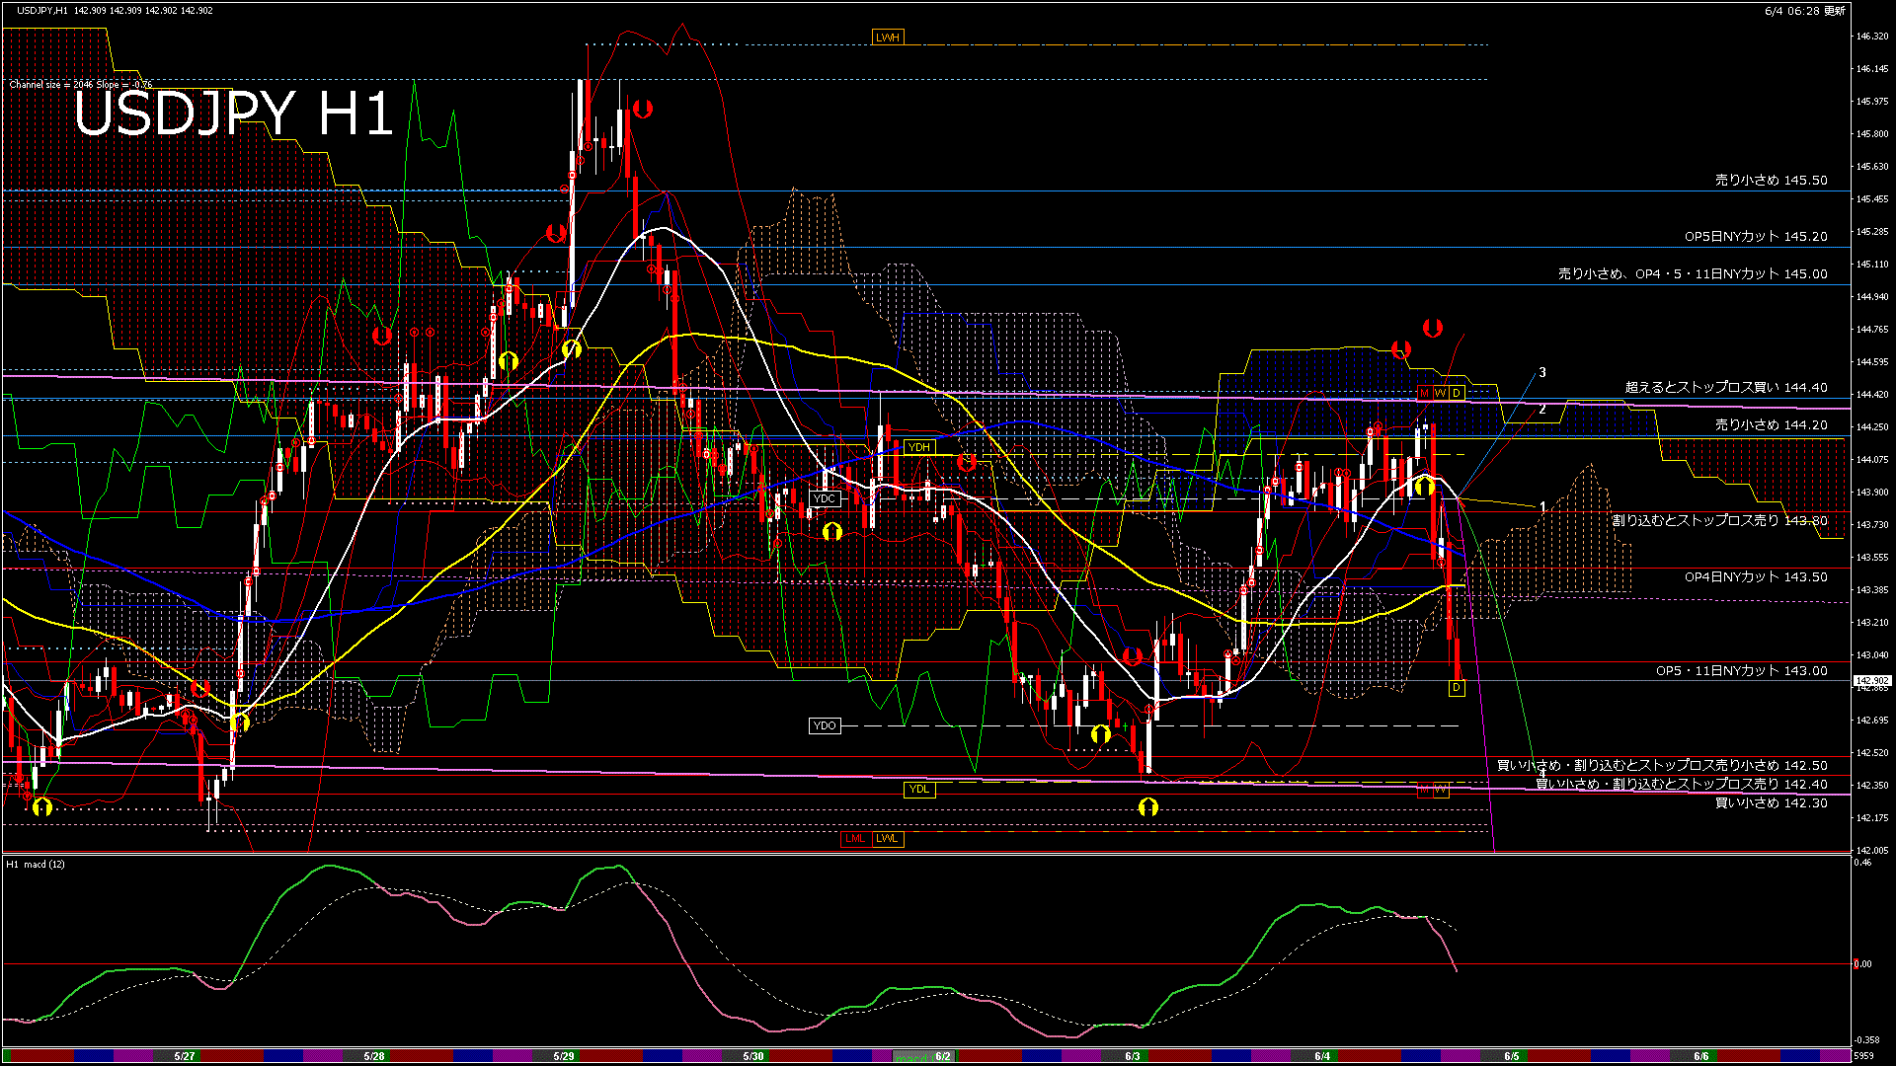Screen dimensions: 1896x1066
Task: Select the YDO label box
Action: click(x=825, y=726)
